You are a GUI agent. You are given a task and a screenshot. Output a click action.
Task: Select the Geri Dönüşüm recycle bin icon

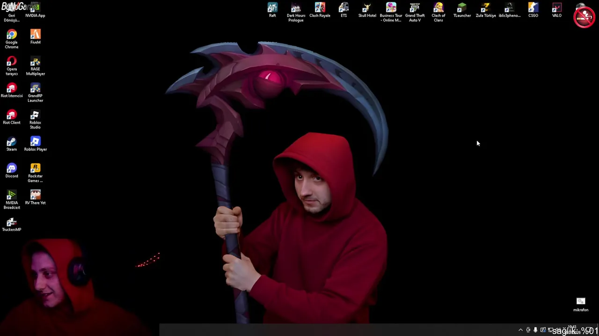click(x=12, y=12)
